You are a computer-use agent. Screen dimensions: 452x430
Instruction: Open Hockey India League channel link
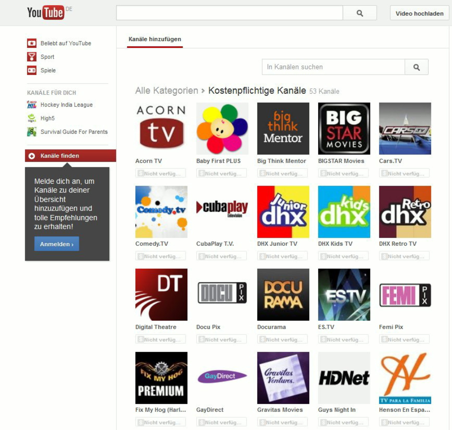click(66, 105)
